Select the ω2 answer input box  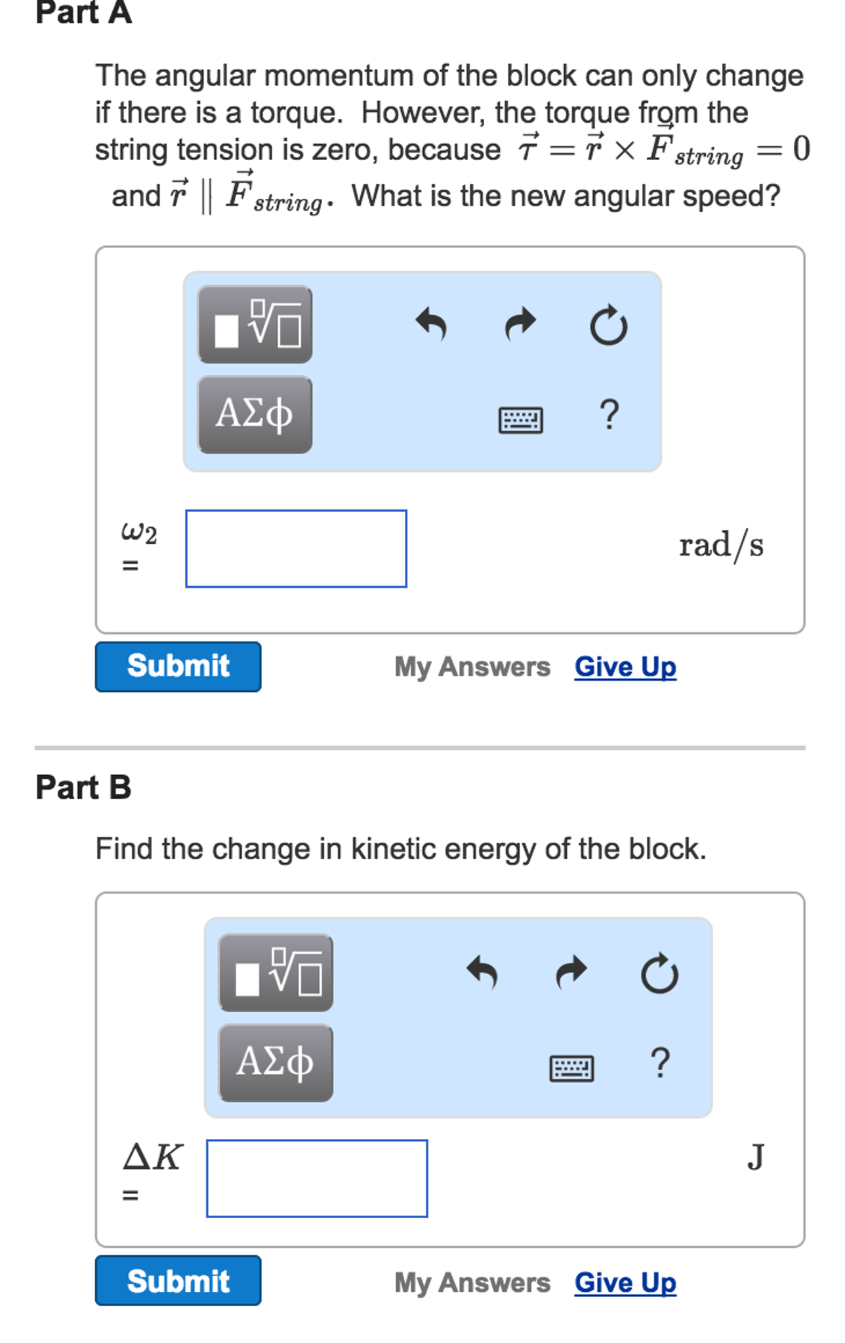point(295,549)
